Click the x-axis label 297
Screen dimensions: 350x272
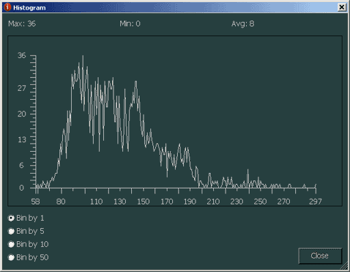tap(315, 202)
